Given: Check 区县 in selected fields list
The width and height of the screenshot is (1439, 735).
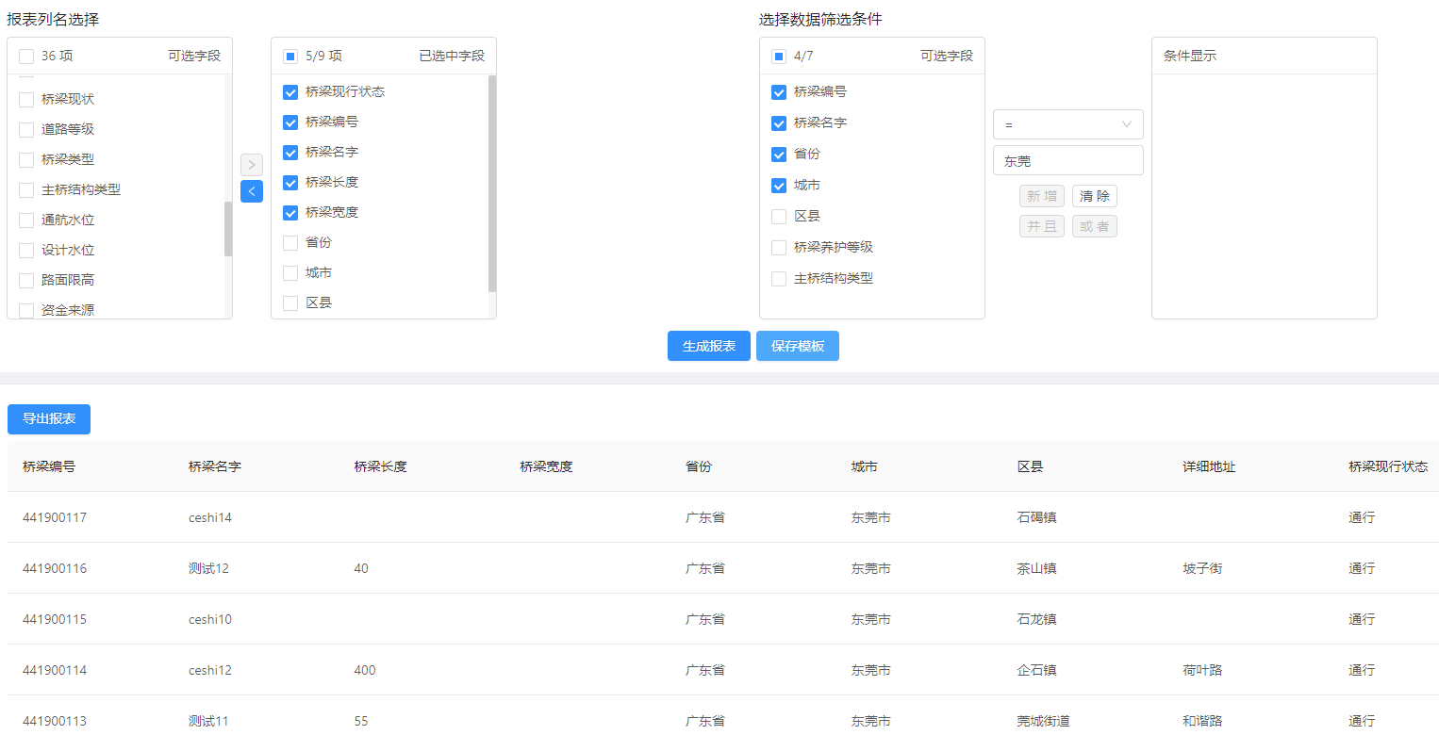Looking at the screenshot, I should click(x=290, y=303).
